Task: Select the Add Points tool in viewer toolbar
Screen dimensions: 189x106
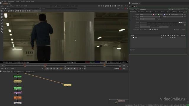Action: tap(1, 17)
